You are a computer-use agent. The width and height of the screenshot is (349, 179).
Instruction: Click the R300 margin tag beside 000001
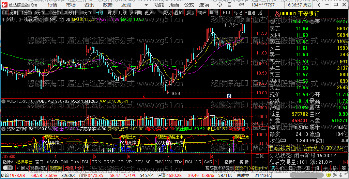277,14
